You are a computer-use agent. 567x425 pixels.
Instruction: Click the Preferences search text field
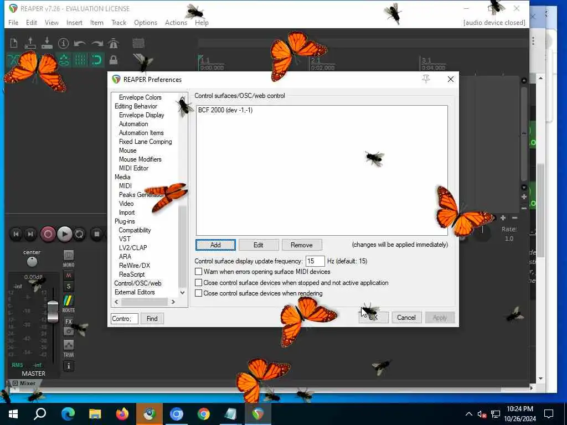pyautogui.click(x=125, y=318)
